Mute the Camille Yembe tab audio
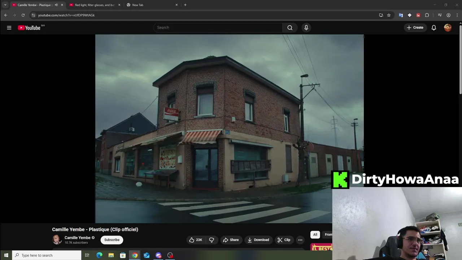This screenshot has height=260, width=462. [x=56, y=5]
